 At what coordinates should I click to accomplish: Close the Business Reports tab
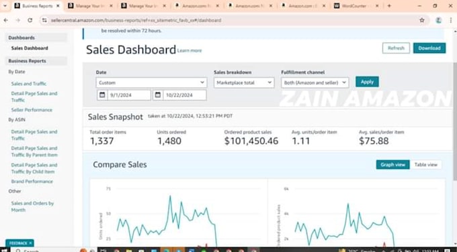click(x=58, y=6)
